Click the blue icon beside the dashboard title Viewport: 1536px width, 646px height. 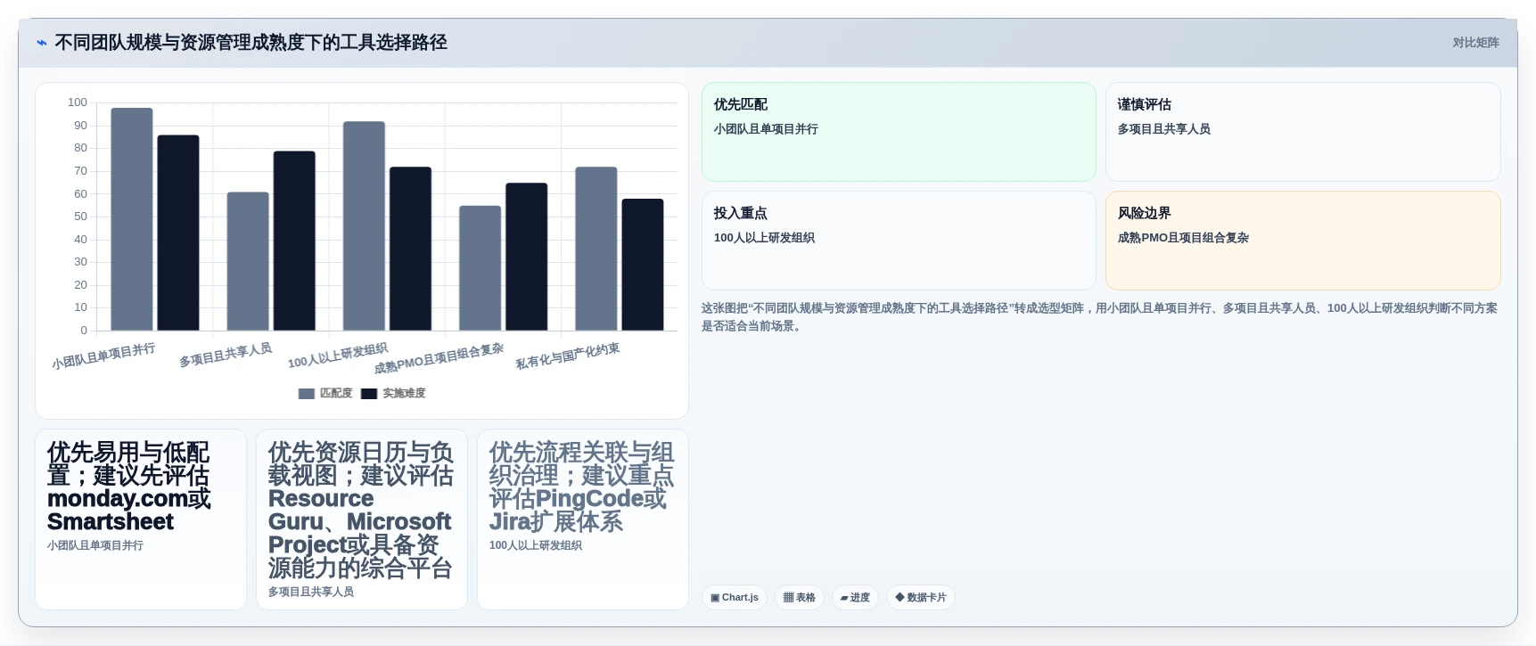[x=42, y=43]
